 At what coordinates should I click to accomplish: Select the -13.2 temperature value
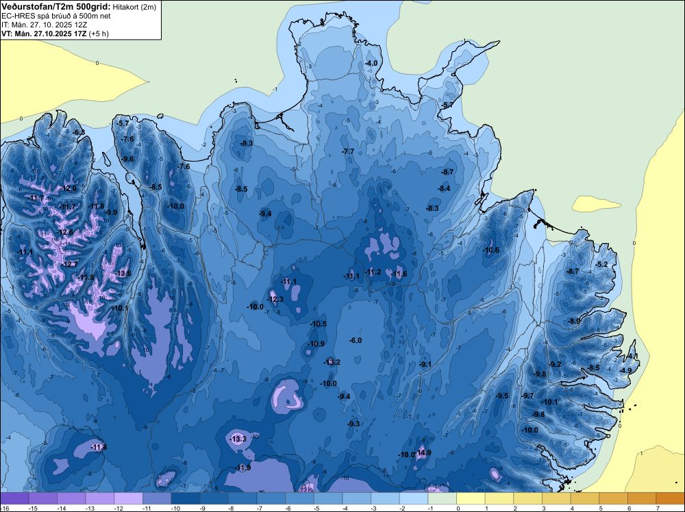[x=332, y=362]
